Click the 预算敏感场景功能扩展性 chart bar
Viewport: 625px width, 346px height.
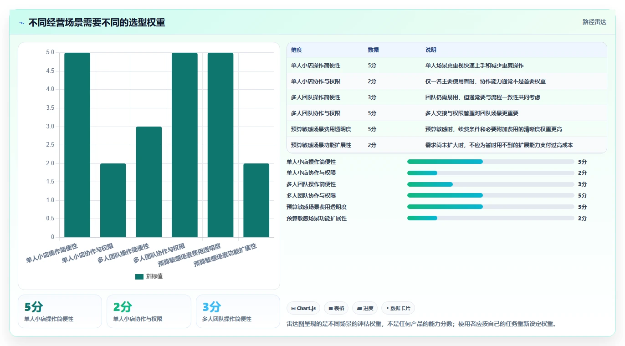click(x=256, y=200)
